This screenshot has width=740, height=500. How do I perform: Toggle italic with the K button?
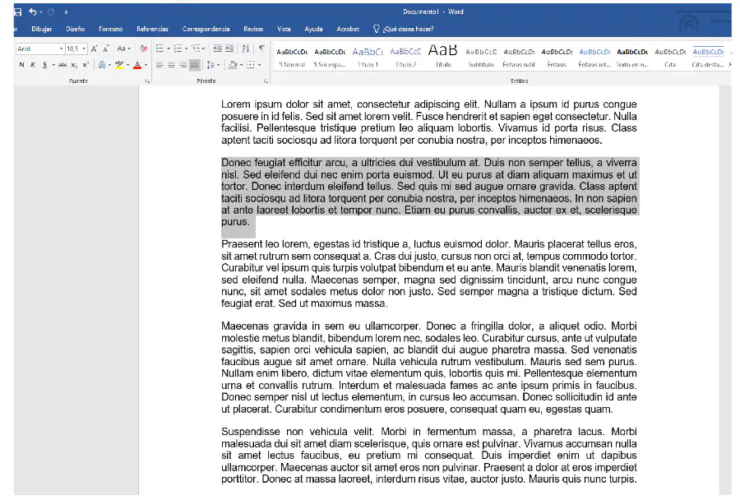33,65
